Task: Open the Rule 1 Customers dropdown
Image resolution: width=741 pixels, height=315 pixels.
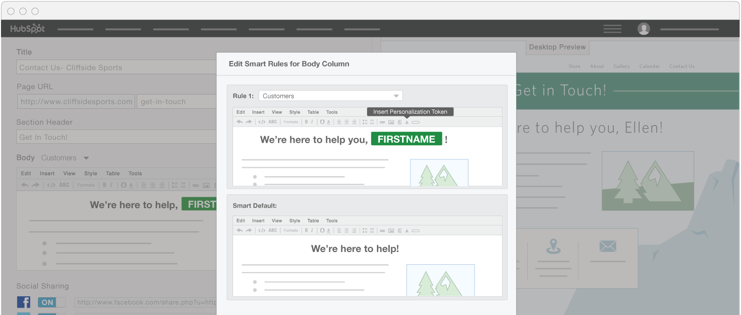Action: 330,96
